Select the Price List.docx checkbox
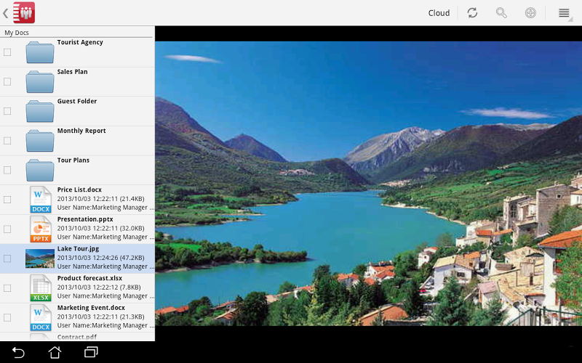The width and height of the screenshot is (582, 363). click(x=7, y=200)
